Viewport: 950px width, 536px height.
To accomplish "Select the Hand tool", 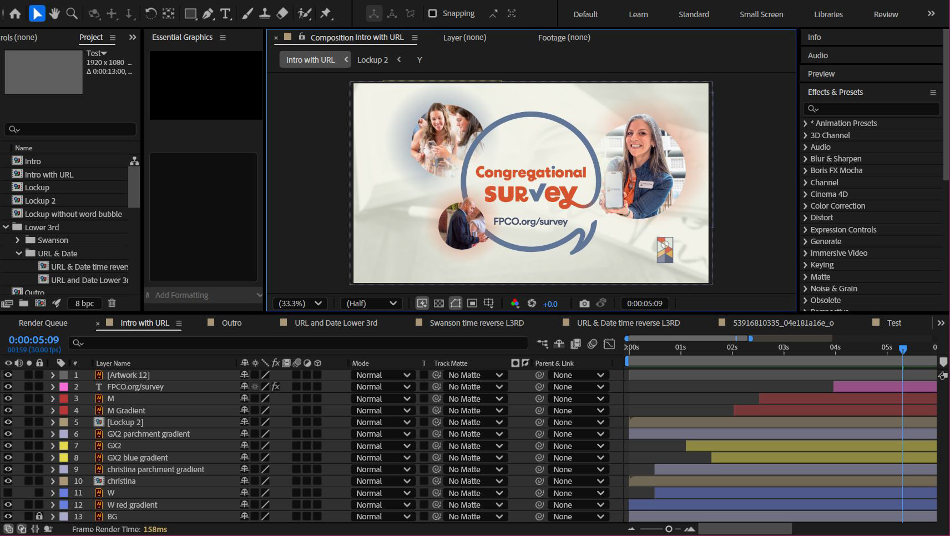I will click(54, 13).
